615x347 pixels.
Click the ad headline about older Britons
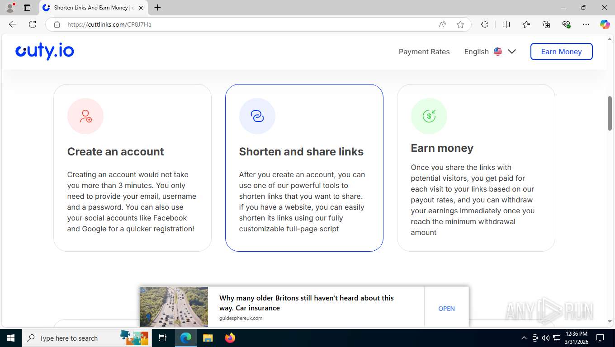pyautogui.click(x=307, y=303)
